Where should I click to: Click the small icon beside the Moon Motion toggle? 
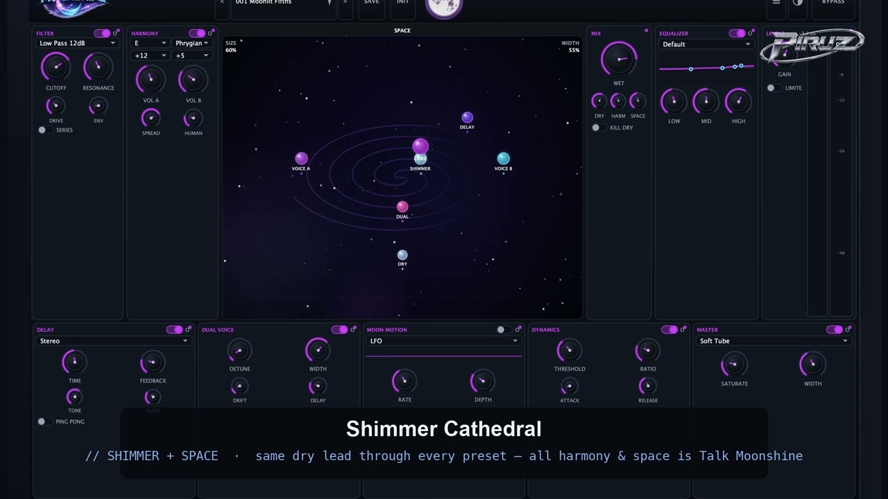coord(518,329)
